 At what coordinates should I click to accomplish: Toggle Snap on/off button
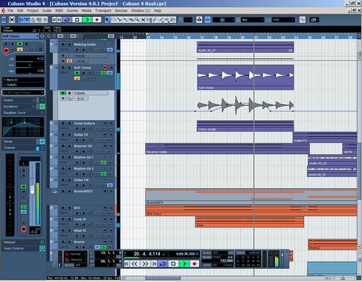point(208,20)
